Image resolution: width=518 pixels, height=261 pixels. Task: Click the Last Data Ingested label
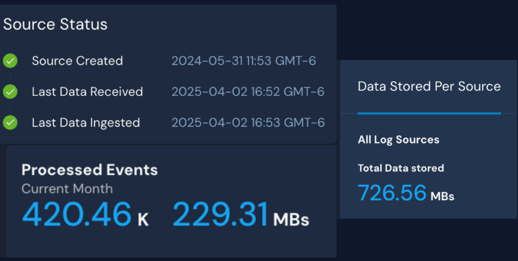click(86, 123)
